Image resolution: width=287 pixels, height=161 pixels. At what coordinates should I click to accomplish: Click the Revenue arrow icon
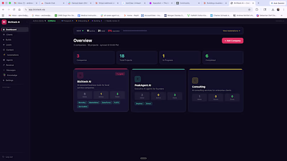click(x=4, y=65)
